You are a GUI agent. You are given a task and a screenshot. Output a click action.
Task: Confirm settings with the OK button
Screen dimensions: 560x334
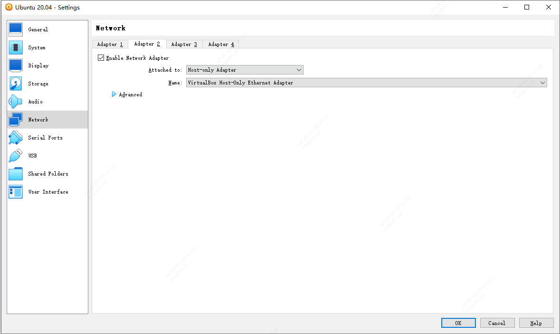[458, 323]
